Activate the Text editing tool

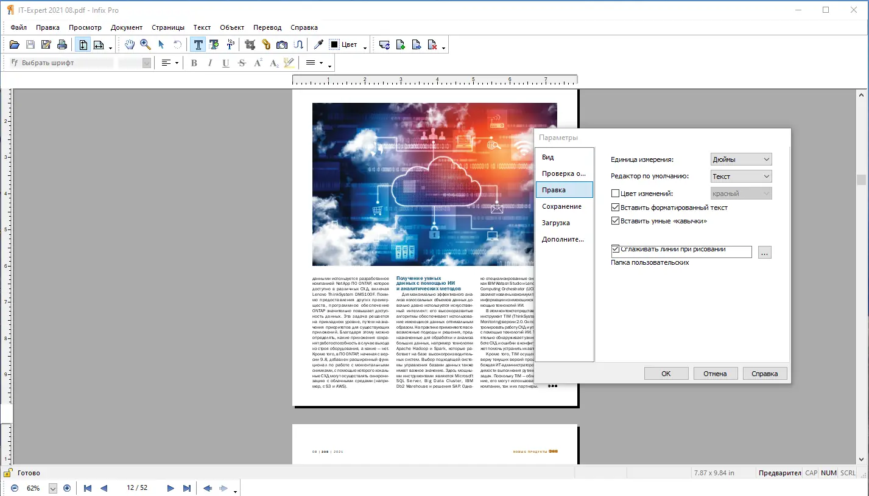198,44
